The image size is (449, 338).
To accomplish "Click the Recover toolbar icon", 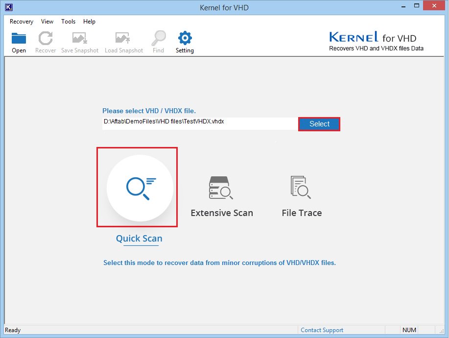I will tap(45, 38).
